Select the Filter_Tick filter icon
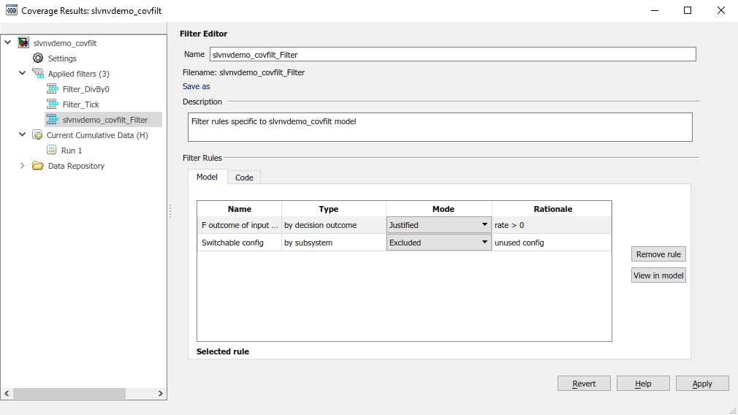Viewport: 738px width, 415px height. 52,104
